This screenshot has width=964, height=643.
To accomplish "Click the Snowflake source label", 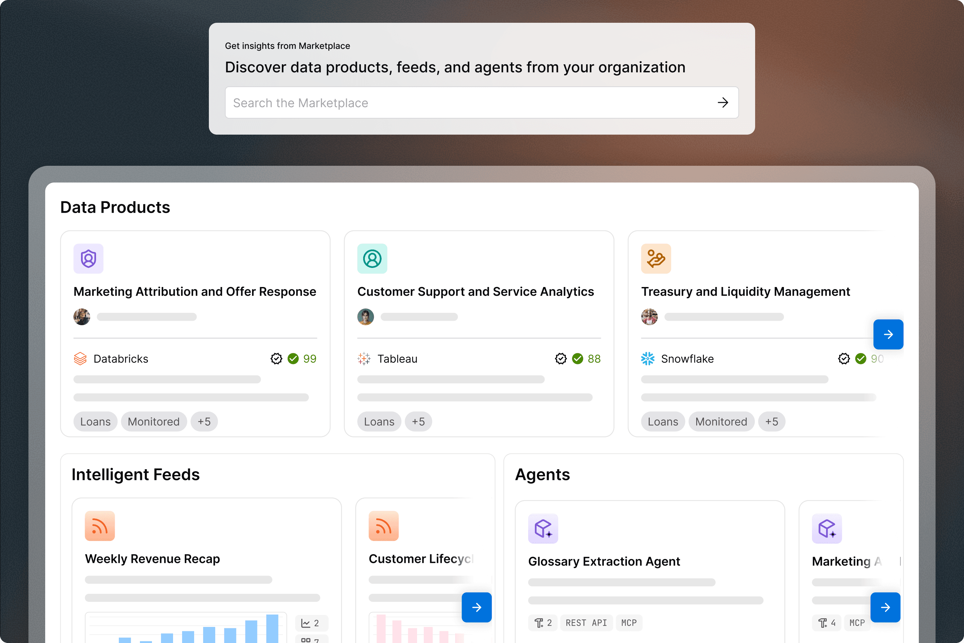I will tap(687, 359).
